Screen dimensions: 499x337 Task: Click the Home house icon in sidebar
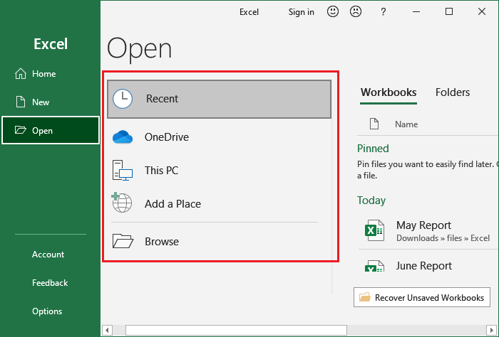click(21, 74)
